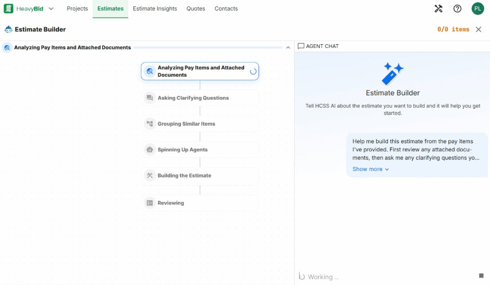Click the loading spinner on the analyzing step
Screen dimensions: 490x285
tap(253, 71)
